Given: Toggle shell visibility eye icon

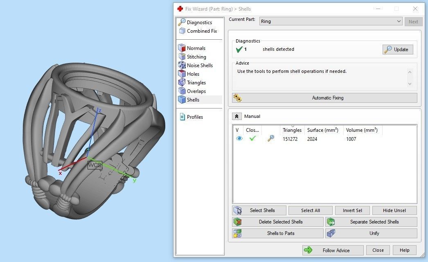Looking at the screenshot, I should (x=239, y=138).
